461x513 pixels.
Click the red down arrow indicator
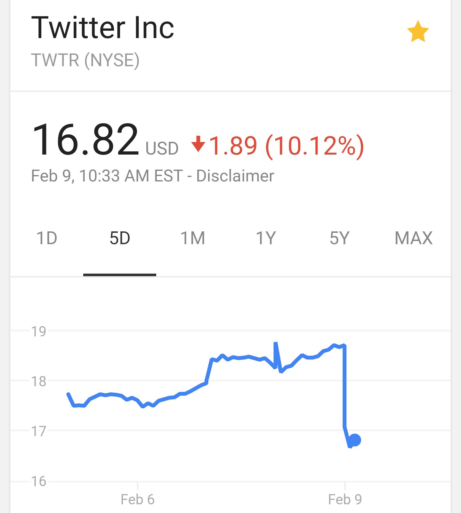(198, 144)
